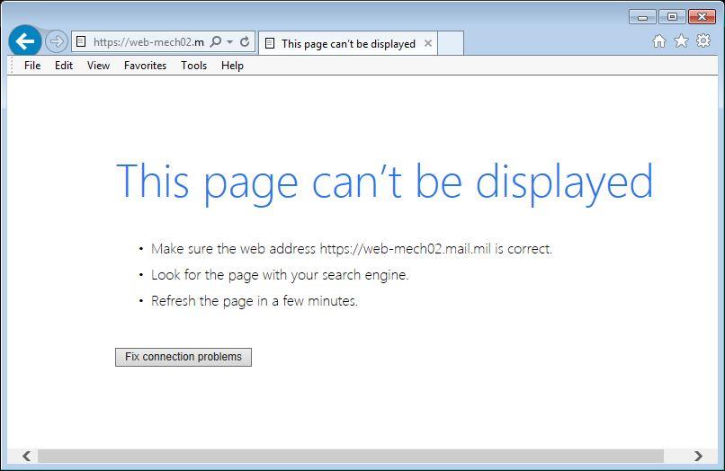Click the magnifier search icon in address bar

216,42
